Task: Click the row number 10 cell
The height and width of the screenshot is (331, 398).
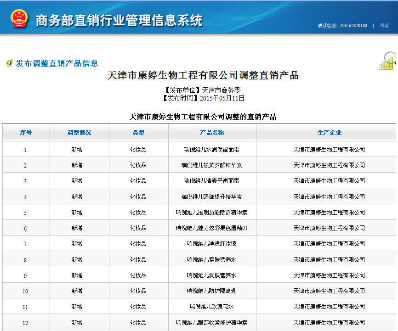Action: click(25, 292)
